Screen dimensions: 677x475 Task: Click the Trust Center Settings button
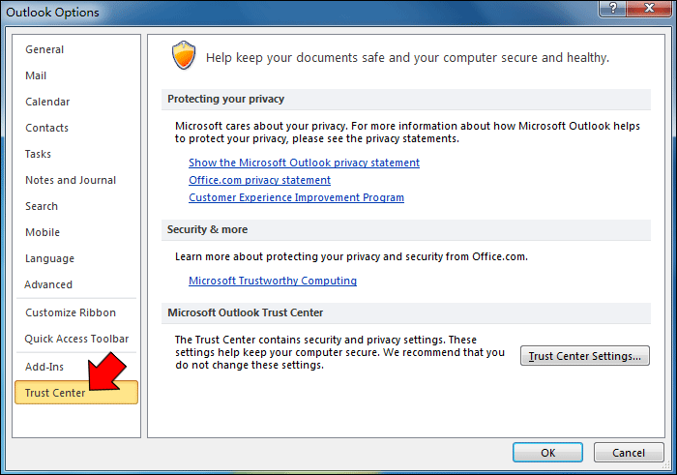pos(584,356)
